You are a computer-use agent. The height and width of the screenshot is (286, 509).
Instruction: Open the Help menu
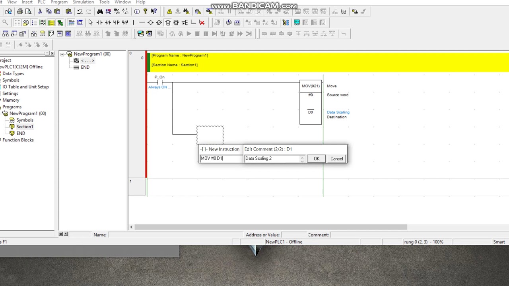point(140,2)
